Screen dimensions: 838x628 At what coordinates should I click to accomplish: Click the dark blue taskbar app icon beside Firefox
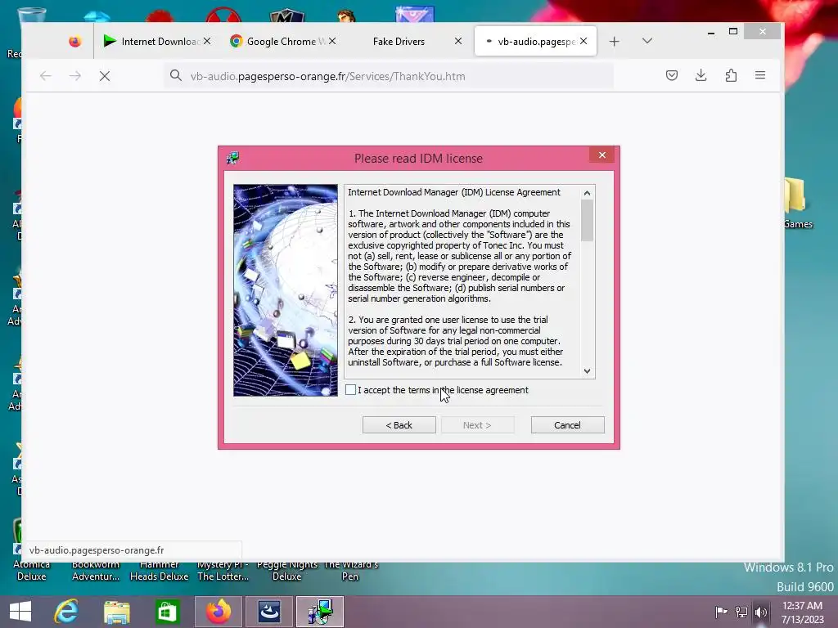pos(269,612)
